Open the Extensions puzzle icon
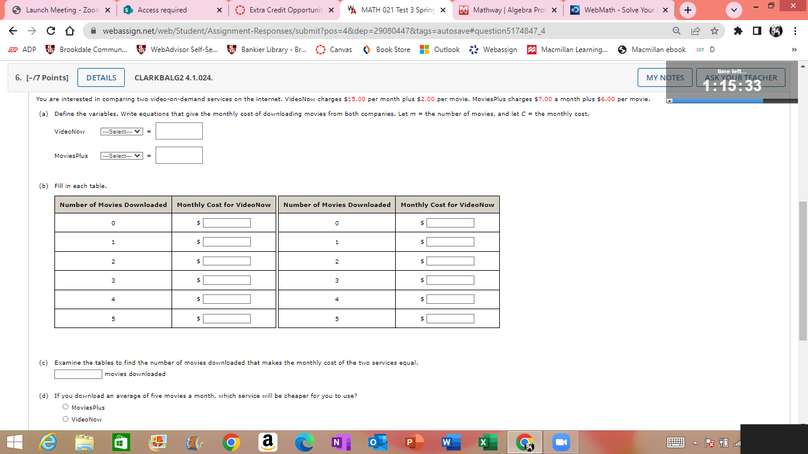The height and width of the screenshot is (454, 808). point(739,31)
